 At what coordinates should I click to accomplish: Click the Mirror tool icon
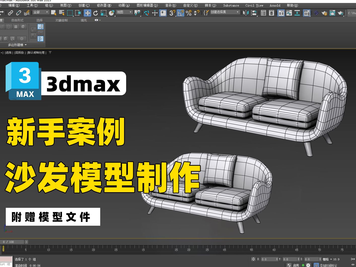click(x=246, y=13)
